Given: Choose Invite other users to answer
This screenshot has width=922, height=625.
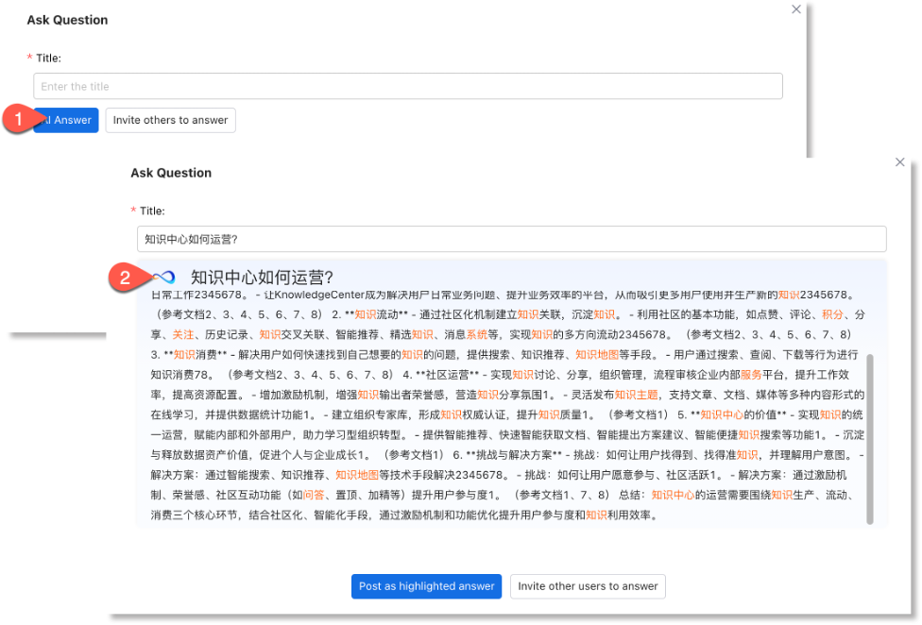Looking at the screenshot, I should tap(588, 586).
